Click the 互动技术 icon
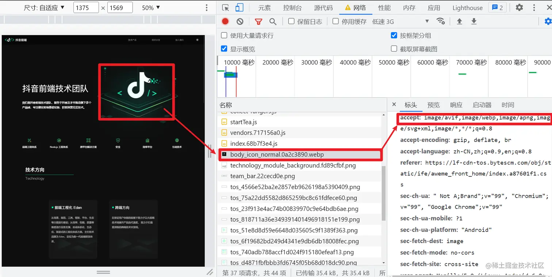The image size is (552, 277). click(x=177, y=141)
